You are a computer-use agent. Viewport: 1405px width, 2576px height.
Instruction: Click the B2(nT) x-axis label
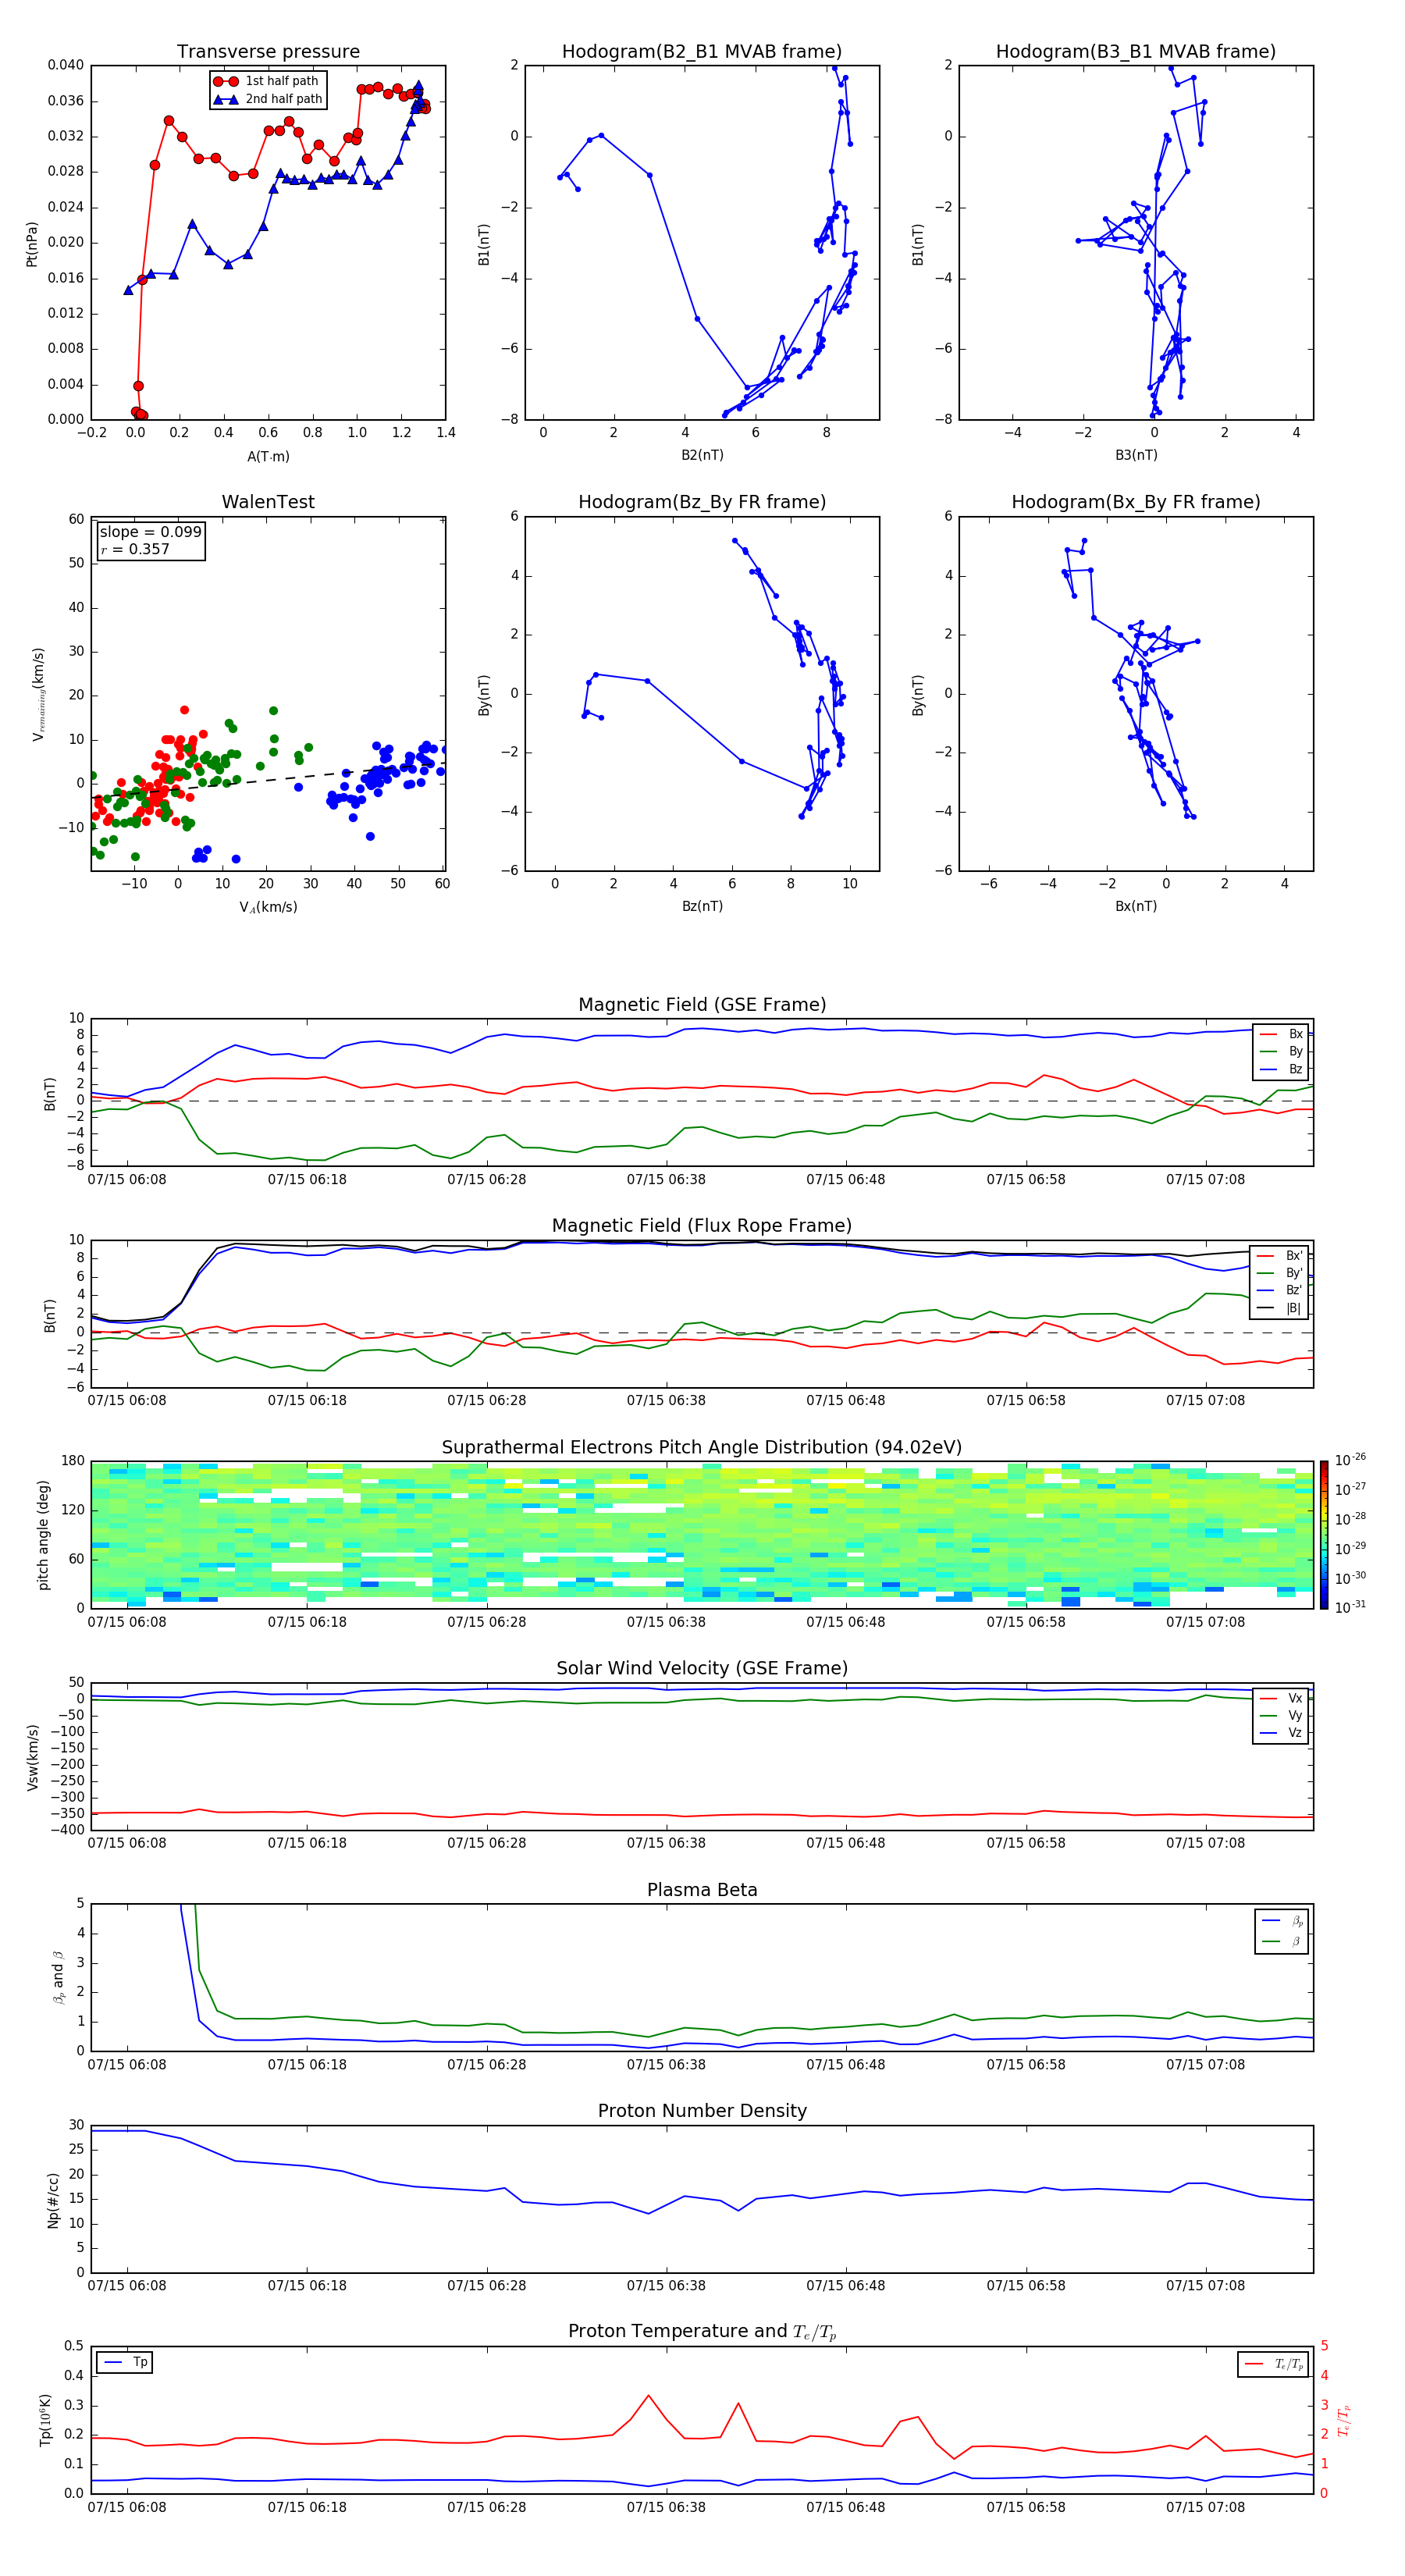[x=702, y=455]
